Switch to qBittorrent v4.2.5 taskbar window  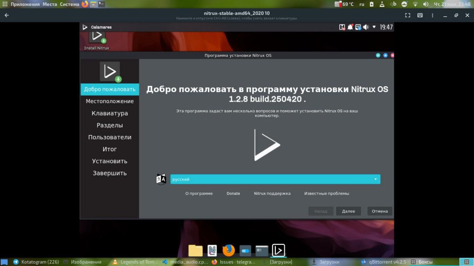pos(384,262)
